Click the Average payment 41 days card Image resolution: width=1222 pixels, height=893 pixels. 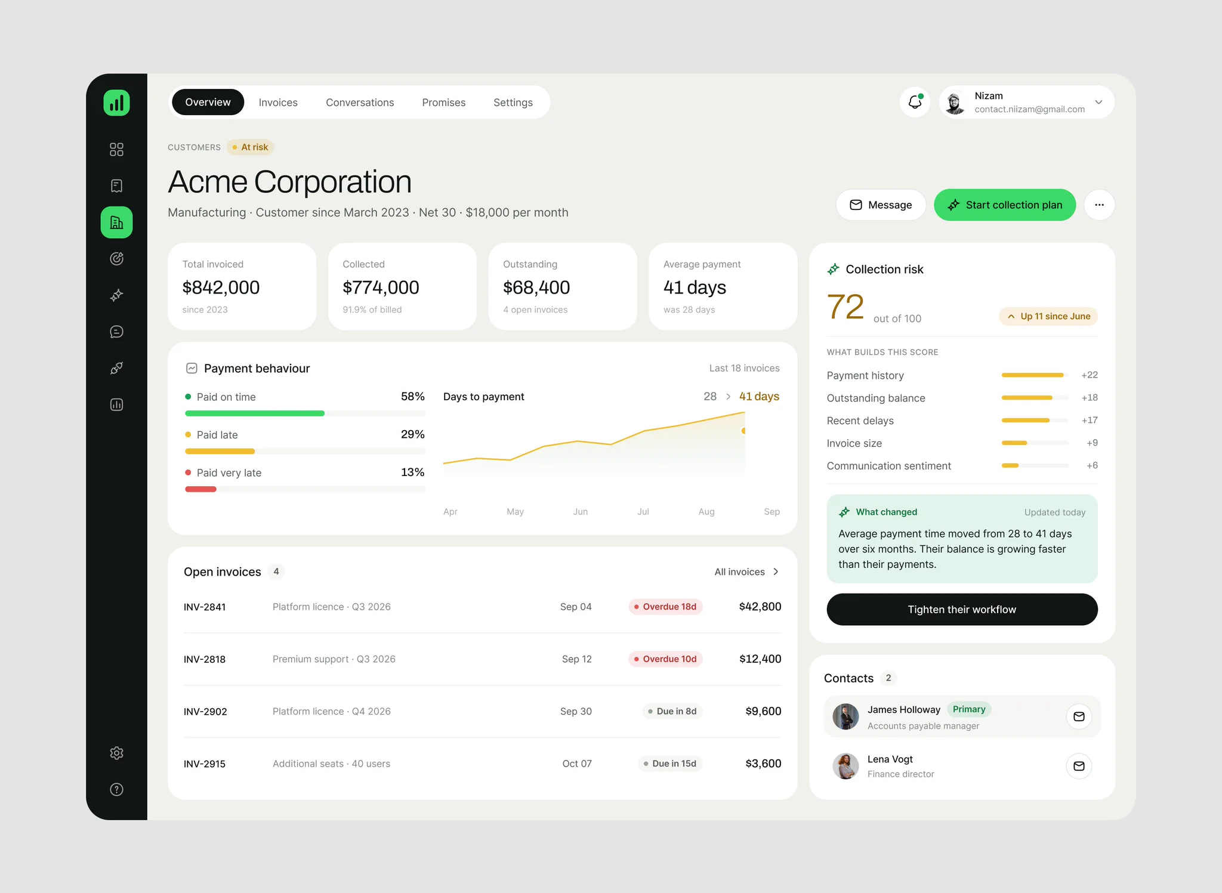(723, 286)
